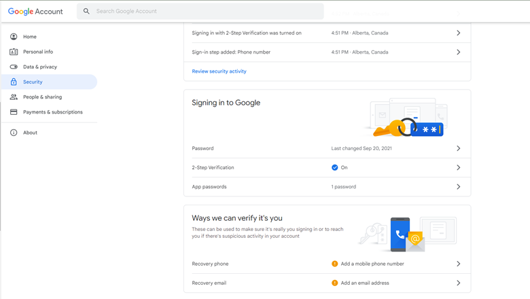The width and height of the screenshot is (530, 299).
Task: Click the Personal info card icon
Action: coord(14,52)
